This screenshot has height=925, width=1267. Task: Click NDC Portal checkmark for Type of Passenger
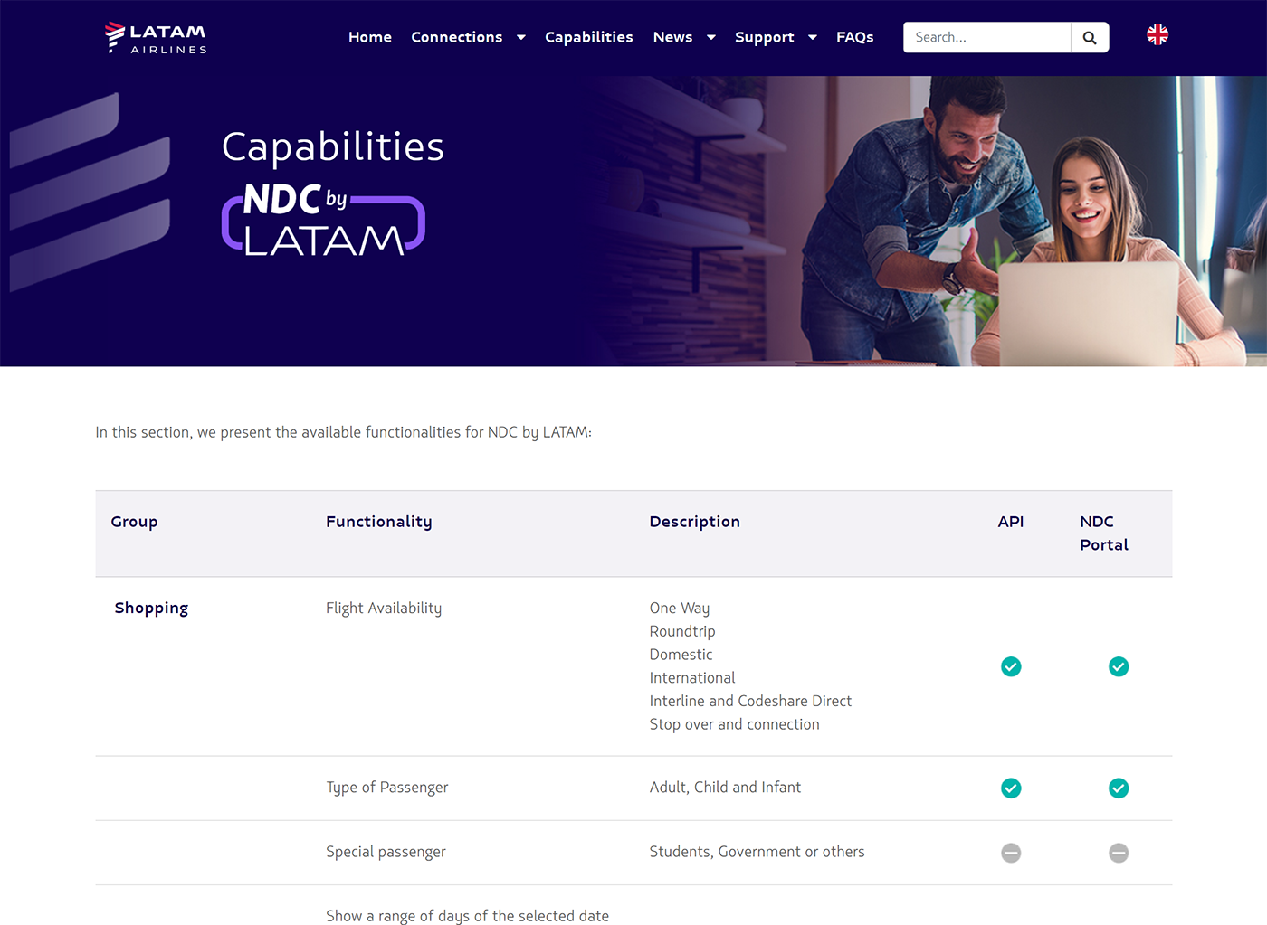point(1119,788)
